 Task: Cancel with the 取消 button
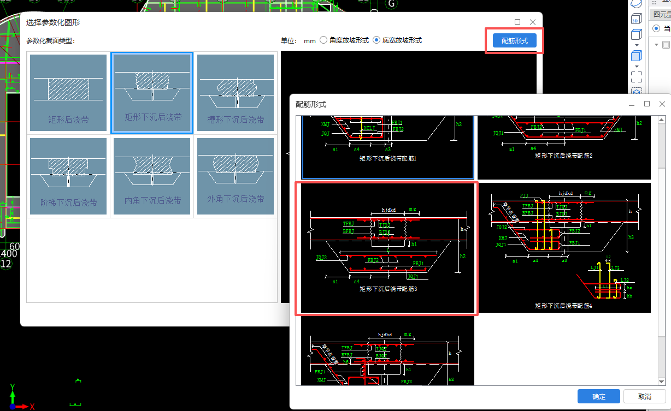pyautogui.click(x=645, y=397)
